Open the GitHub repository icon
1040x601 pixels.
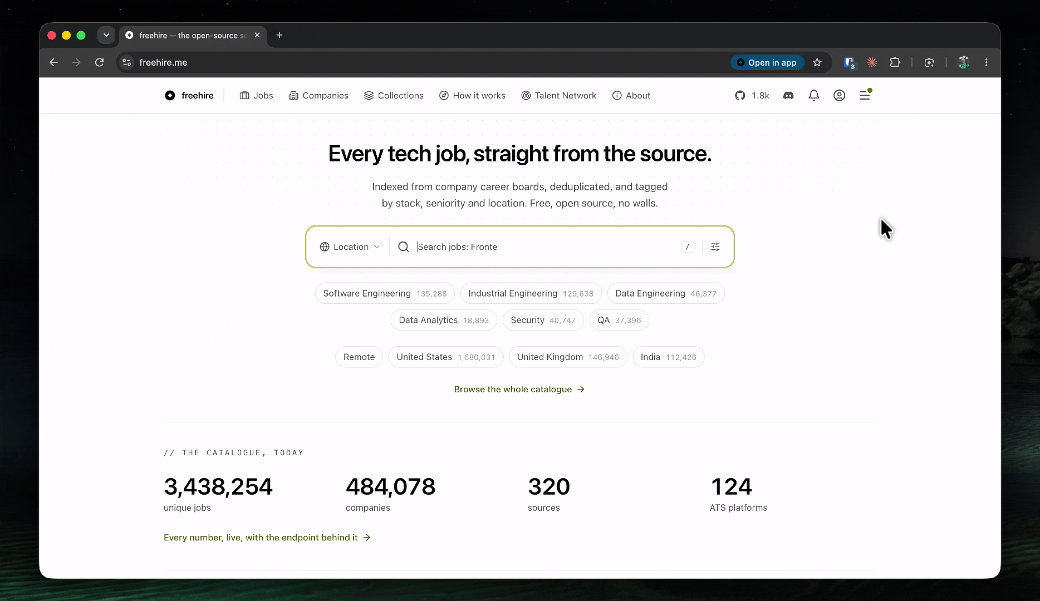coord(740,96)
